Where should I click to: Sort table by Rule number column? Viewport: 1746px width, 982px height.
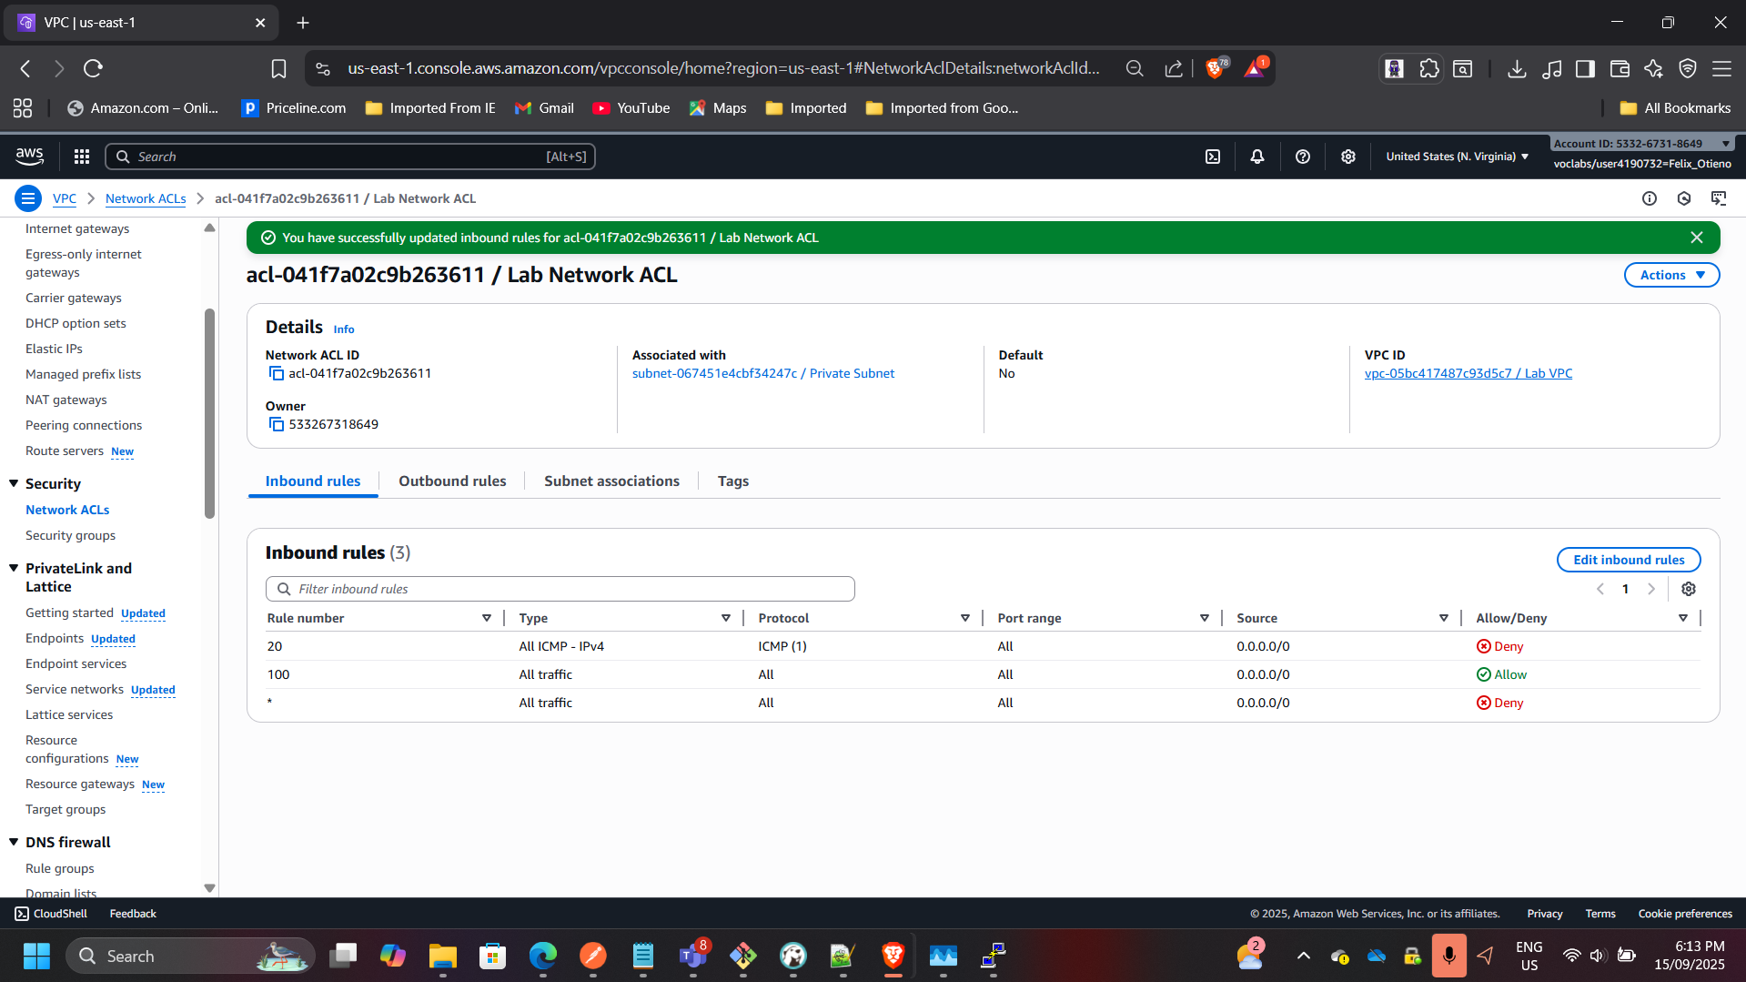(x=306, y=618)
